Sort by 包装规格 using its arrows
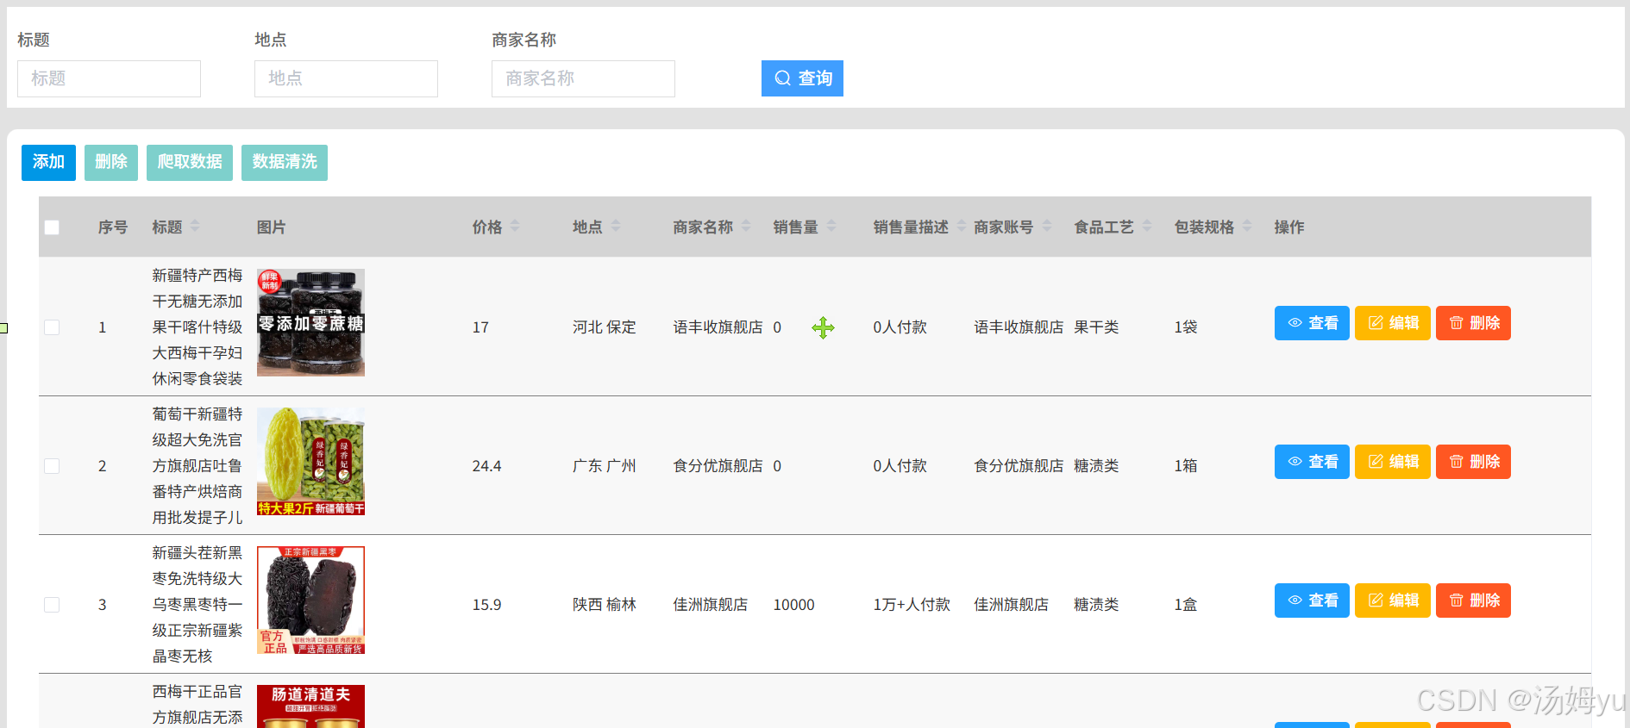Screen dimensions: 1630x728 tap(1247, 226)
